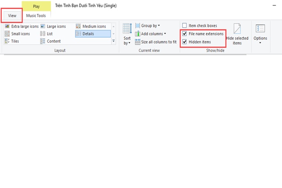Click Hide selected items button
Image resolution: width=282 pixels, height=188 pixels.
237,34
